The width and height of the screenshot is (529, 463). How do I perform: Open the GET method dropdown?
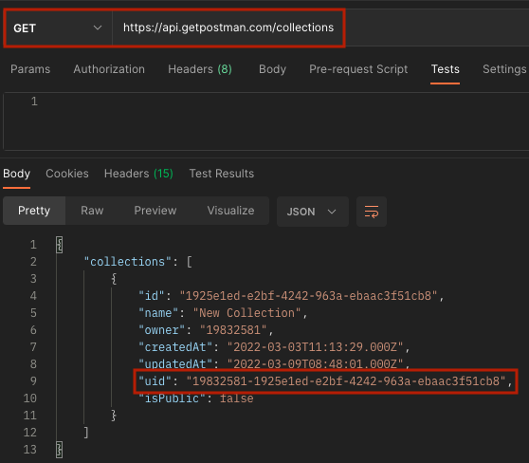[58, 28]
